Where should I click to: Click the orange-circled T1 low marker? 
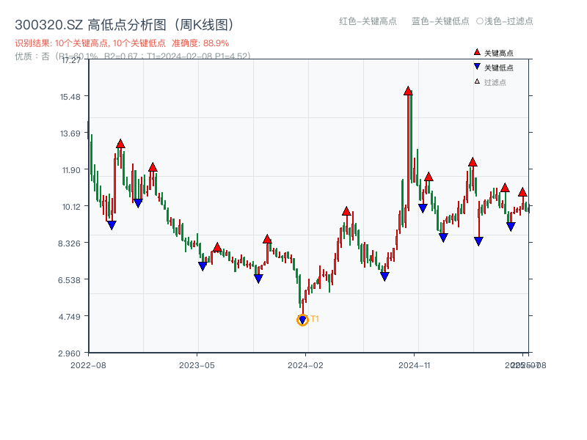(x=302, y=320)
